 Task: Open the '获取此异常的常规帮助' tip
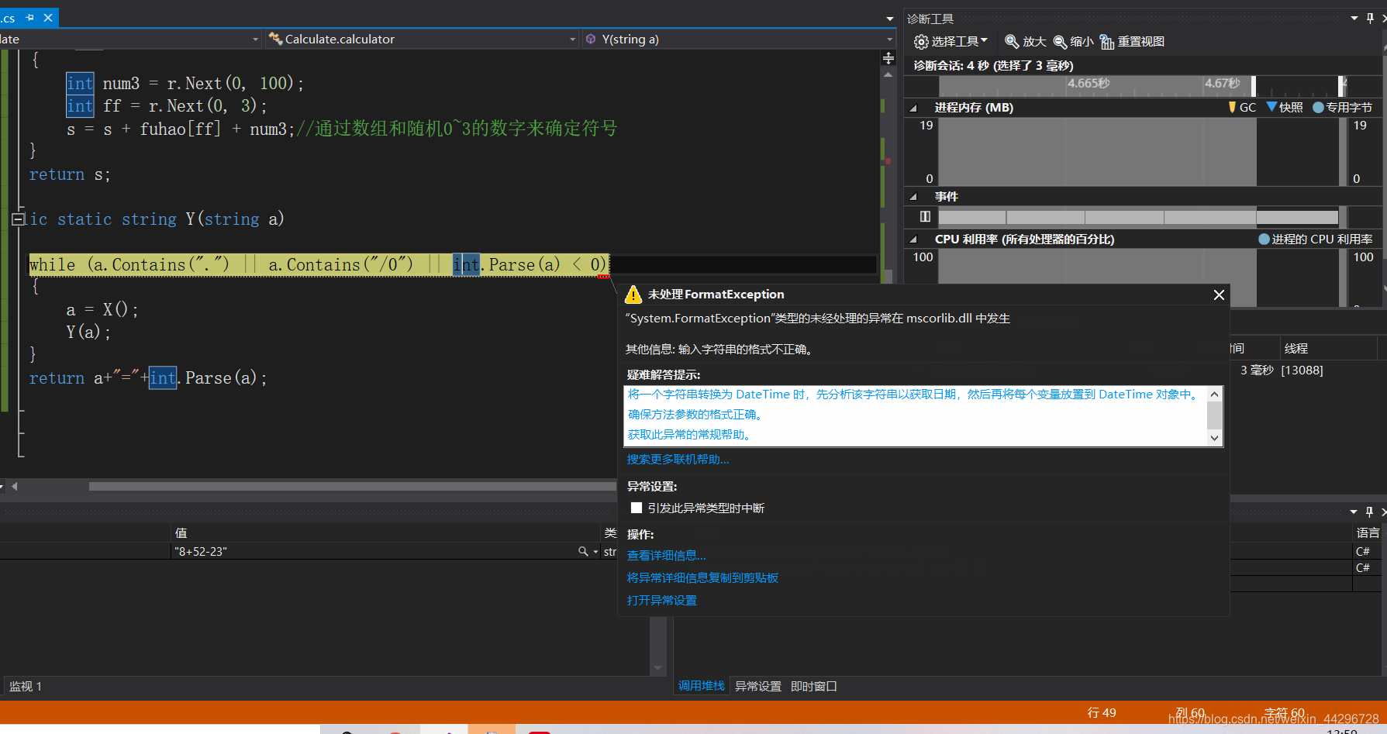pyautogui.click(x=690, y=435)
